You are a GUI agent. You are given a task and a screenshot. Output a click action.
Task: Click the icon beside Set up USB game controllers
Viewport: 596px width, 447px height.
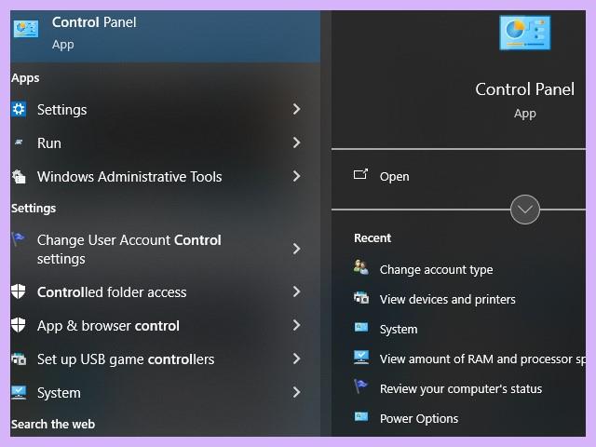[19, 359]
